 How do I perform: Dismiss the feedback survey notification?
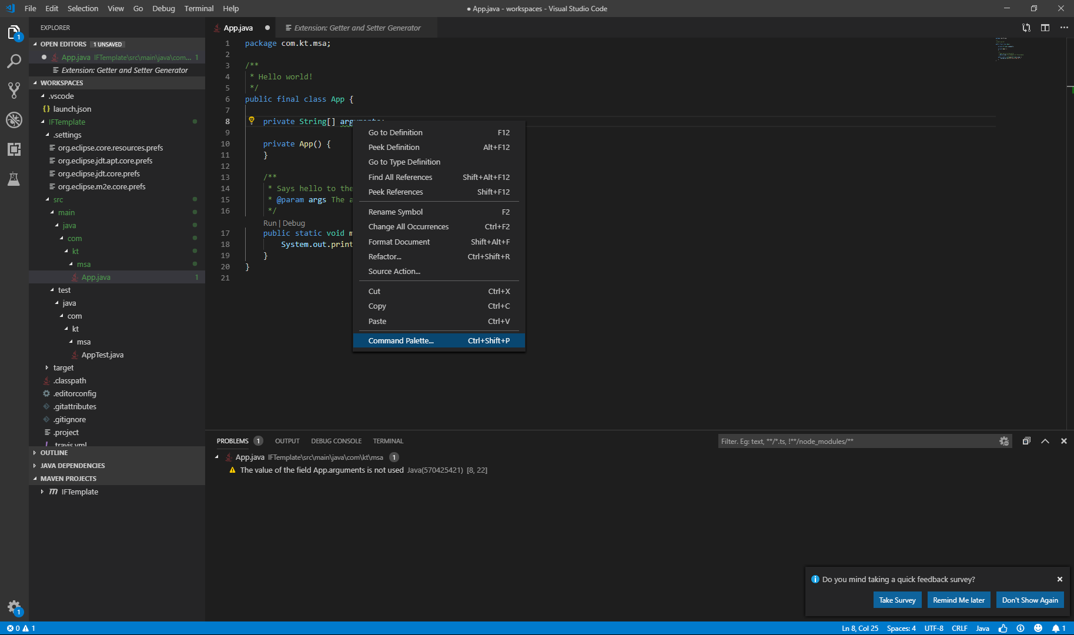pyautogui.click(x=1060, y=579)
